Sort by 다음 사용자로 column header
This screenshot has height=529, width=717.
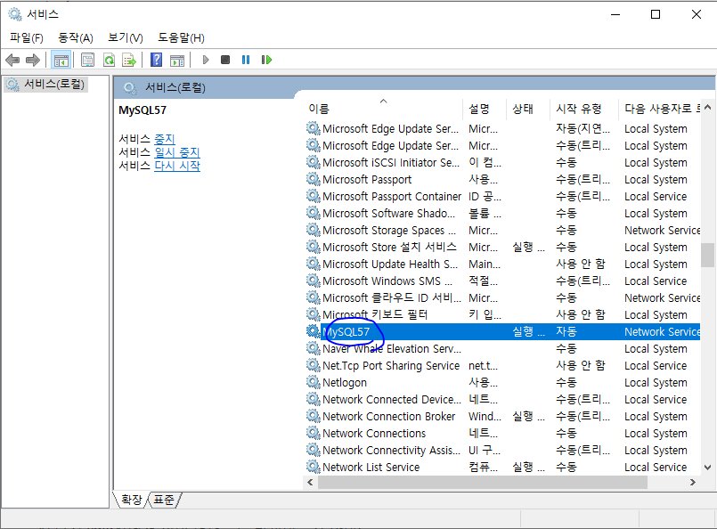click(659, 109)
